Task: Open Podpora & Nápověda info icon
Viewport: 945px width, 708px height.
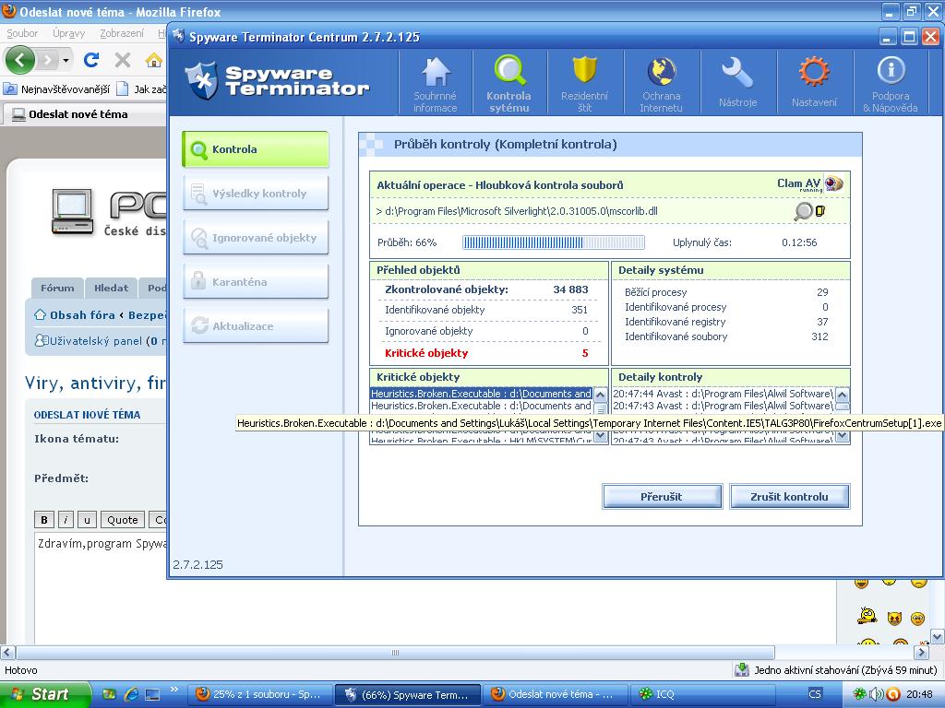Action: [891, 70]
